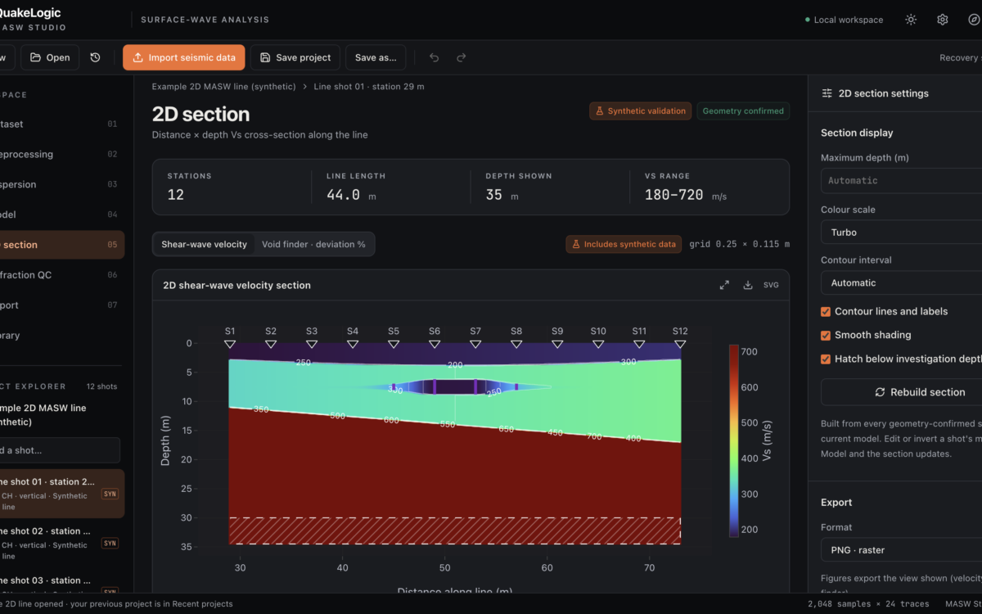Click the Maximum depth input field
982x614 pixels.
tap(901, 181)
